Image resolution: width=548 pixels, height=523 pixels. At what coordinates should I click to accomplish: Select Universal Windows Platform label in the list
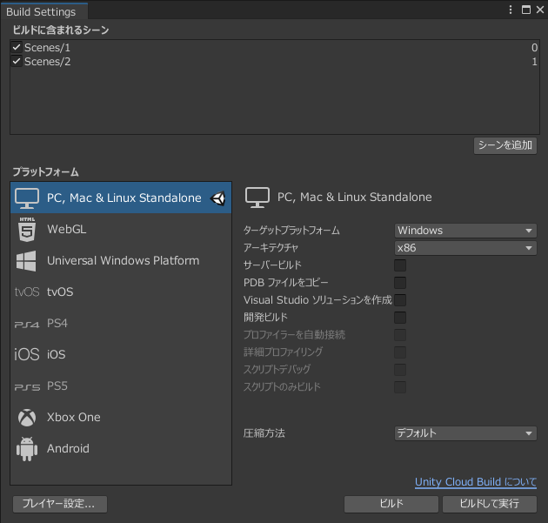click(123, 261)
